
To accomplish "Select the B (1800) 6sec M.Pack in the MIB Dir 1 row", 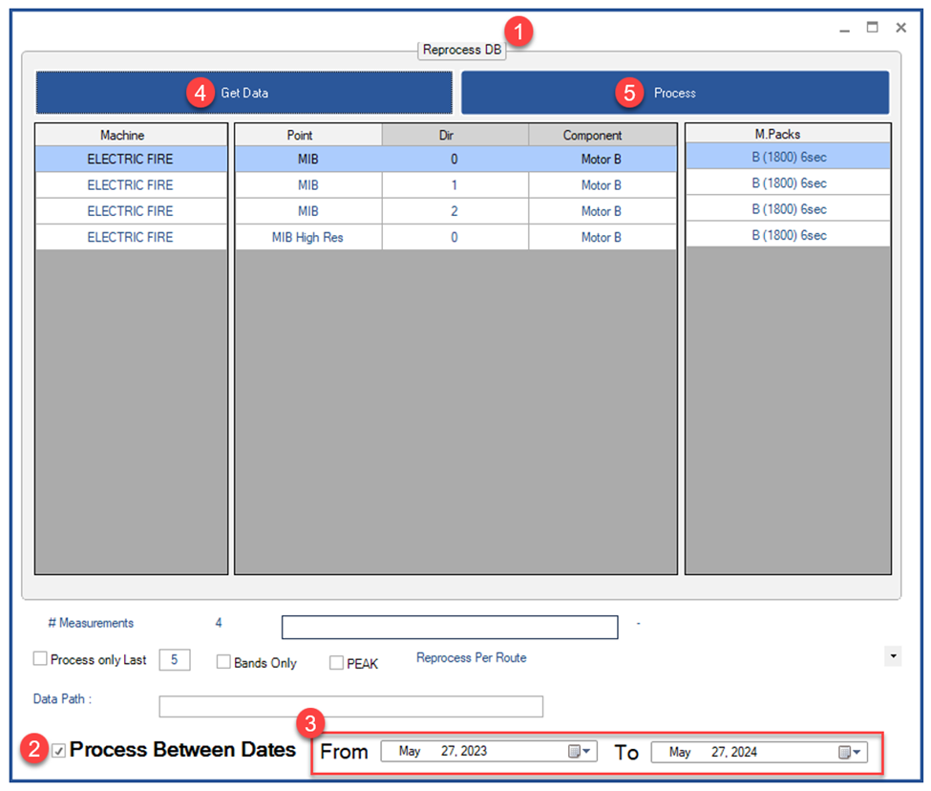I will coord(789,183).
